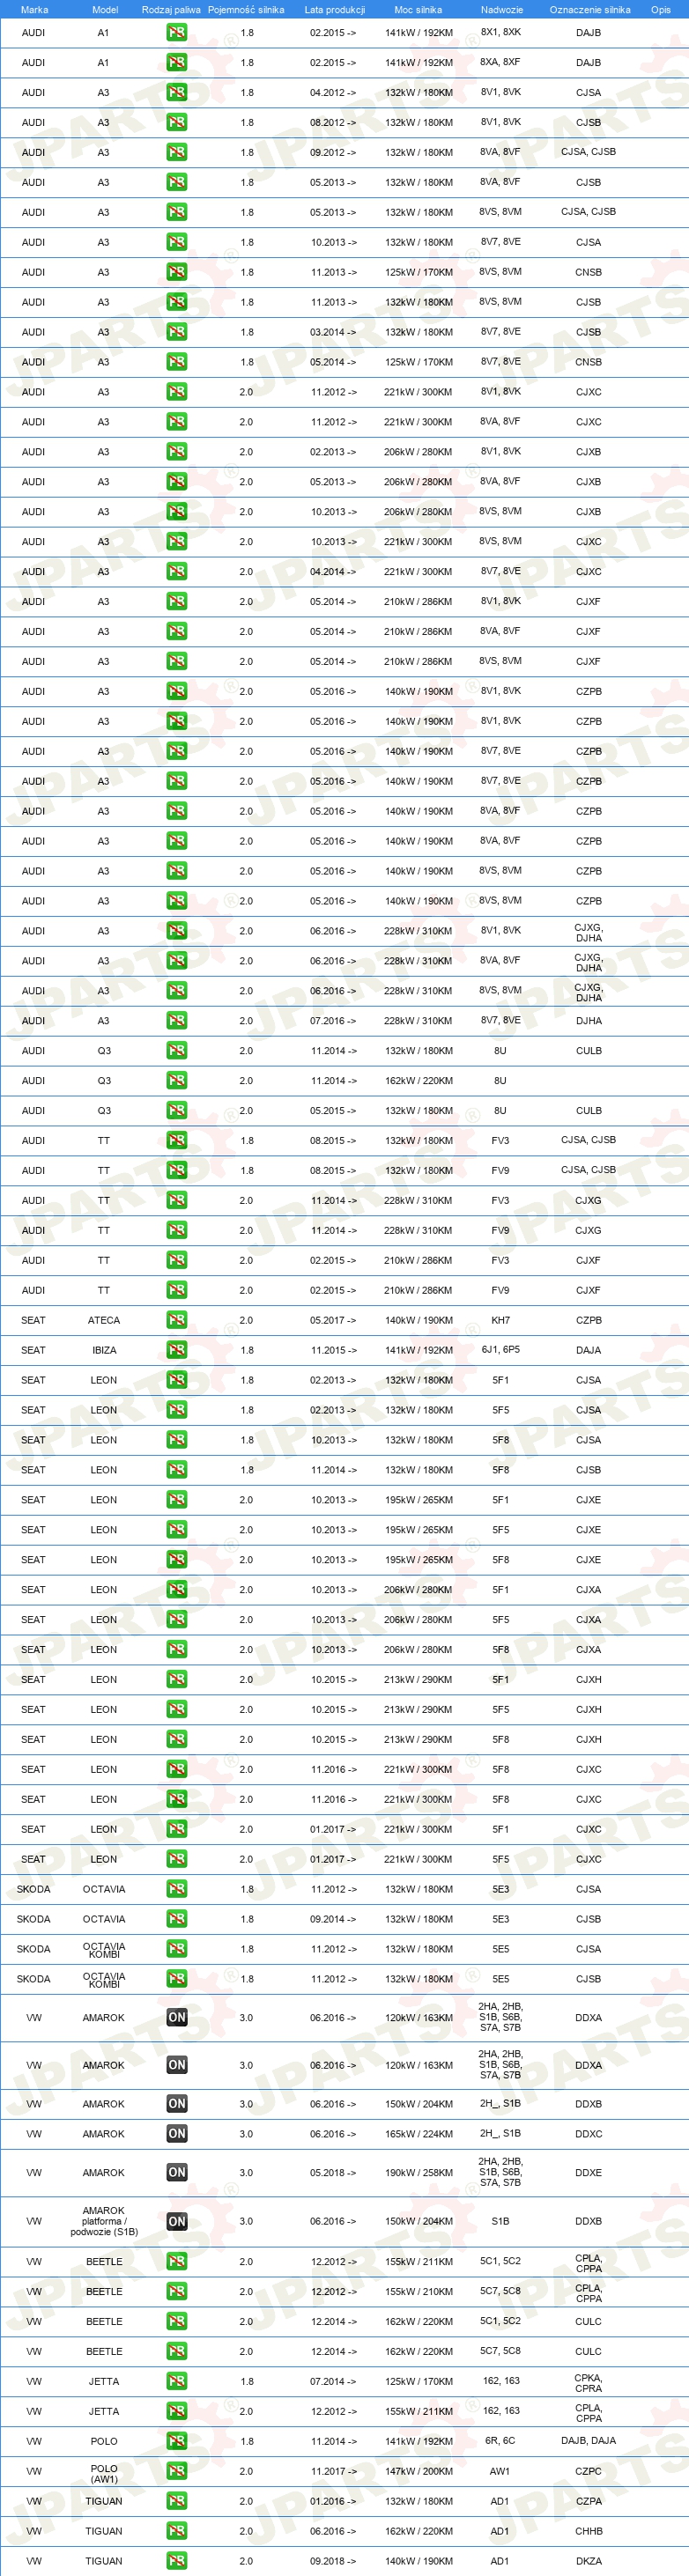689x2576 pixels.
Task: Select body code cell 6R, 6C
Action: click(500, 2441)
